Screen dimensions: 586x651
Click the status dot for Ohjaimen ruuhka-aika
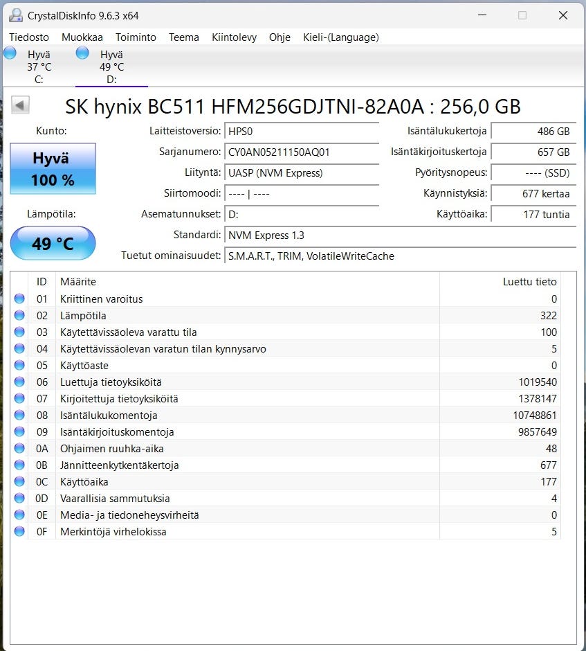point(19,448)
